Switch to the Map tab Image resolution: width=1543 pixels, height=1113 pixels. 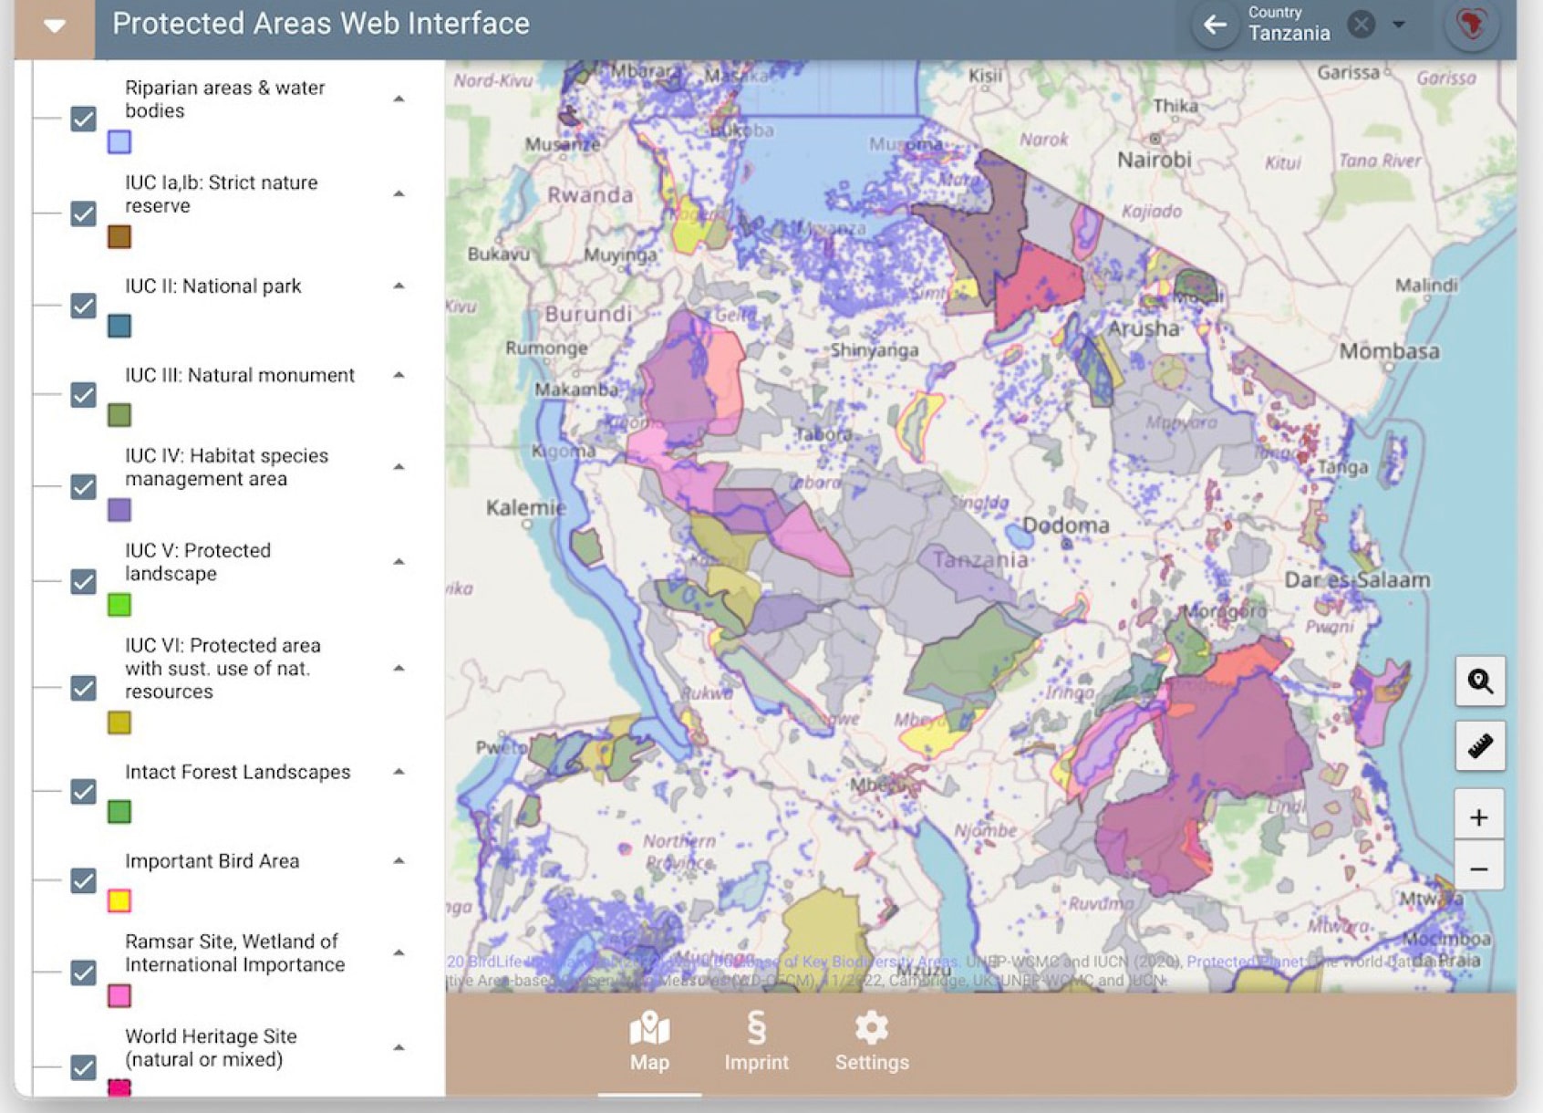(x=649, y=1042)
